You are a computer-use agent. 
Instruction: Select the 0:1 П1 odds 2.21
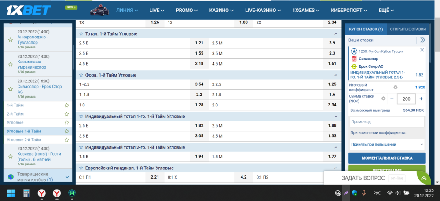(x=154, y=177)
